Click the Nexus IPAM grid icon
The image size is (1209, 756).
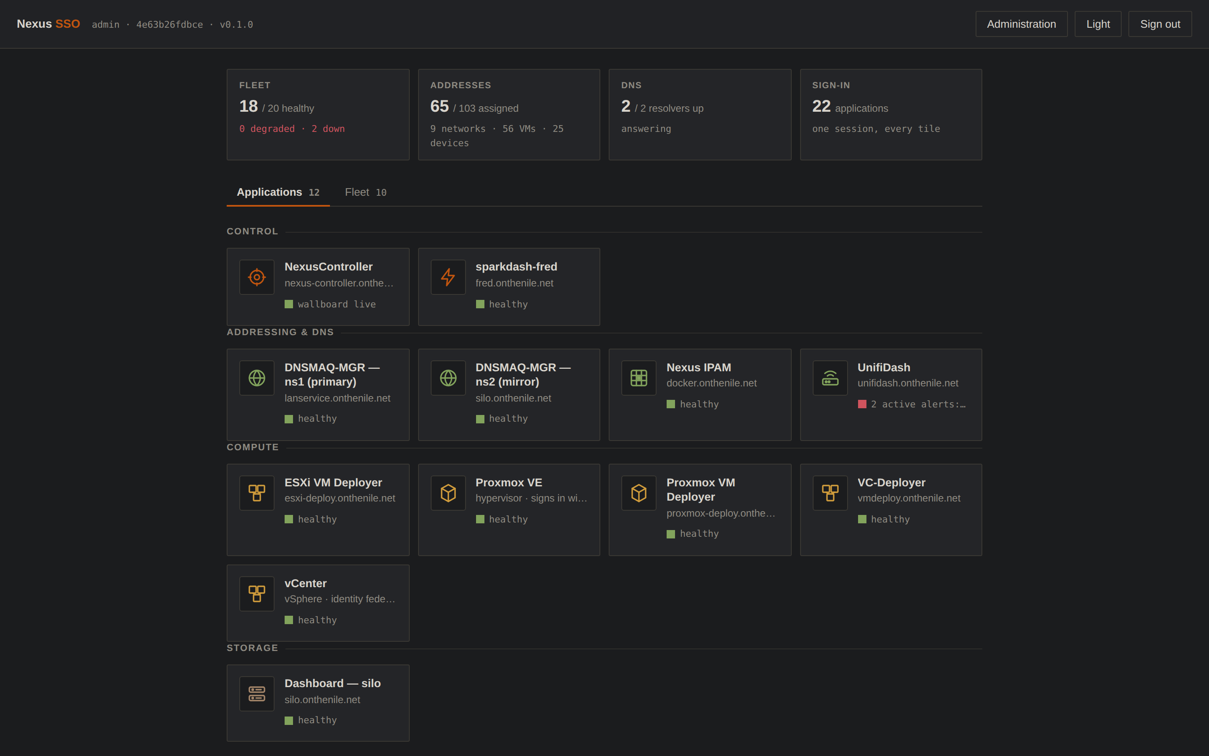[x=639, y=378]
